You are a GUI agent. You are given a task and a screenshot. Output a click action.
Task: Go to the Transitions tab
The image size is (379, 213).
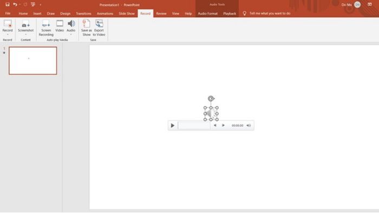pos(83,14)
